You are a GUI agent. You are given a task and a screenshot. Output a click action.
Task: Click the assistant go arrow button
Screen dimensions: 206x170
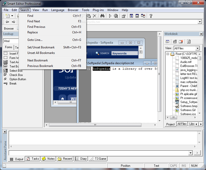[197, 153]
